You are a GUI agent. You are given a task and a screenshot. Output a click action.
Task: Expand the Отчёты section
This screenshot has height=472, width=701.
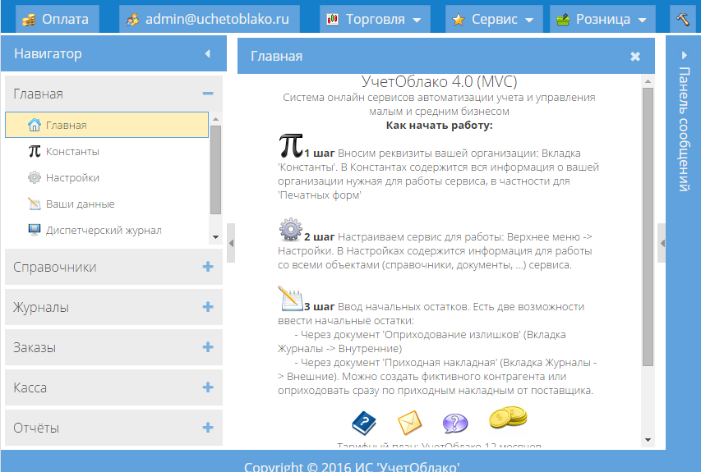tap(207, 428)
